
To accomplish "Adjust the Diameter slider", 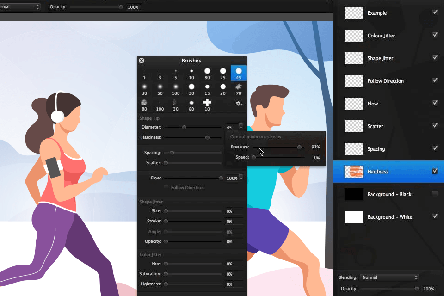I will [x=185, y=127].
